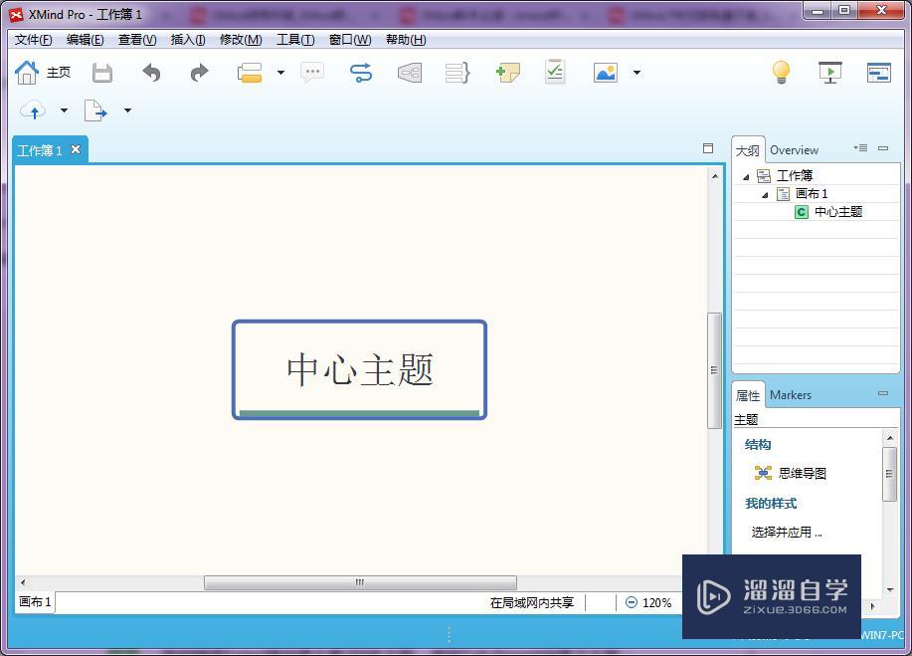Screen dimensions: 912x656
Task: Add a boundary around topics
Action: 410,73
